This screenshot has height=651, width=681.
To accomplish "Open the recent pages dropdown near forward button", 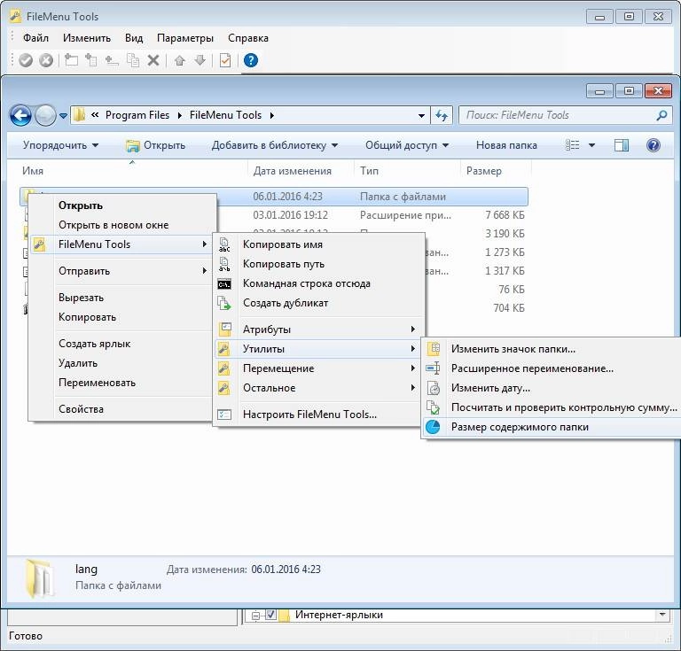I will (64, 116).
